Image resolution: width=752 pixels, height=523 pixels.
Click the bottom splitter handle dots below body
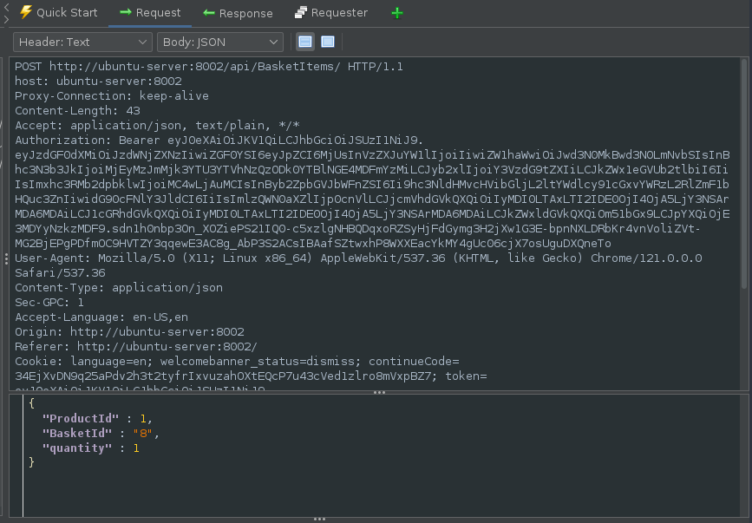click(x=319, y=520)
